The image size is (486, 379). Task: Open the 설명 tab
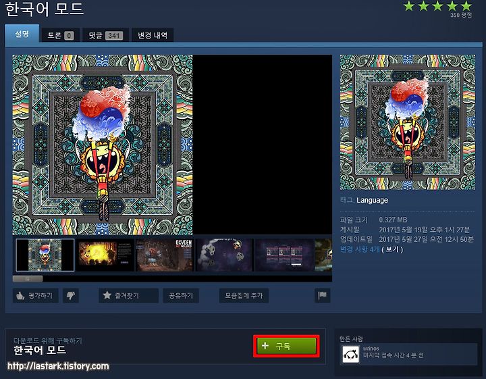[x=22, y=34]
